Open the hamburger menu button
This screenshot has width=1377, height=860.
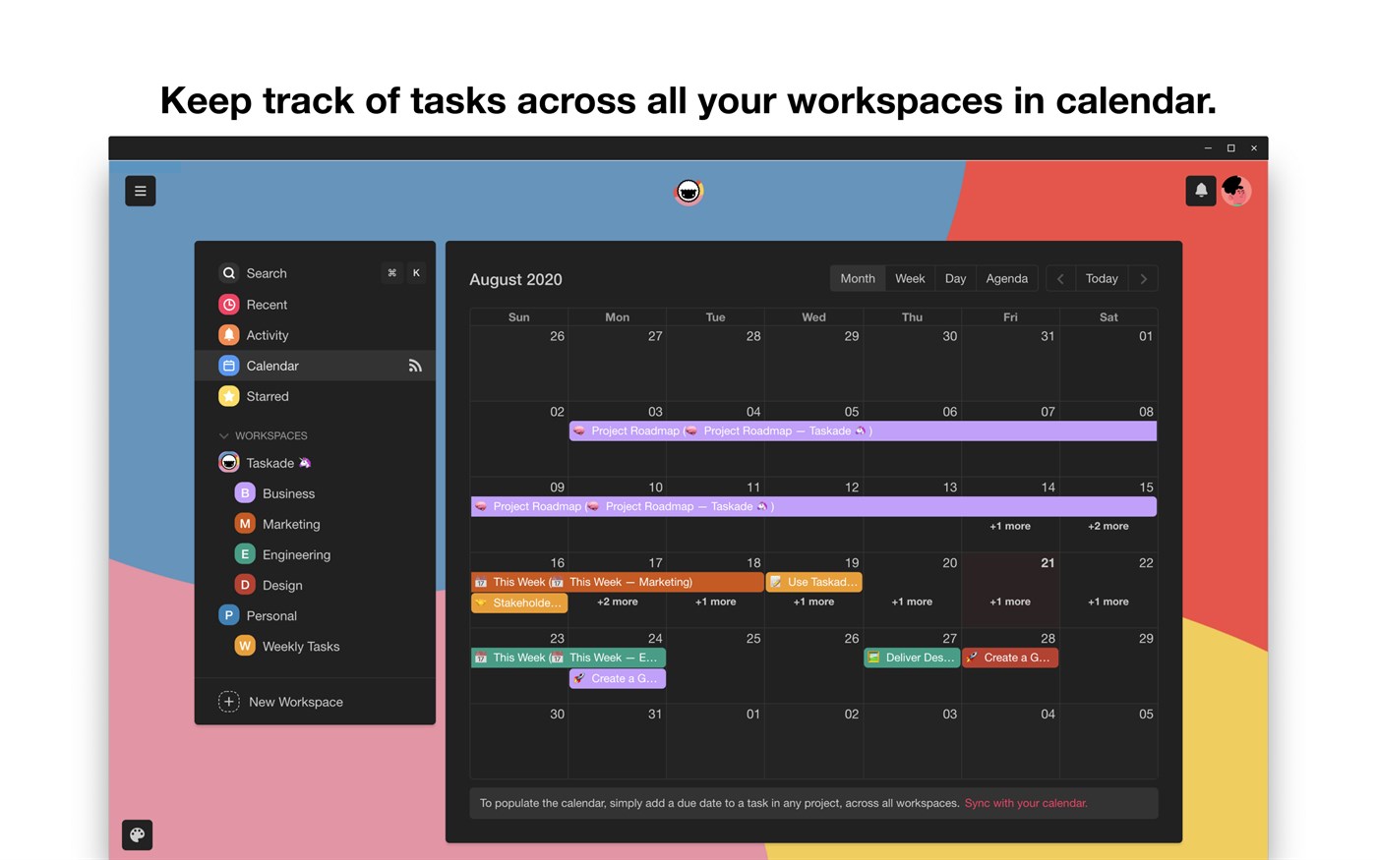pos(141,191)
